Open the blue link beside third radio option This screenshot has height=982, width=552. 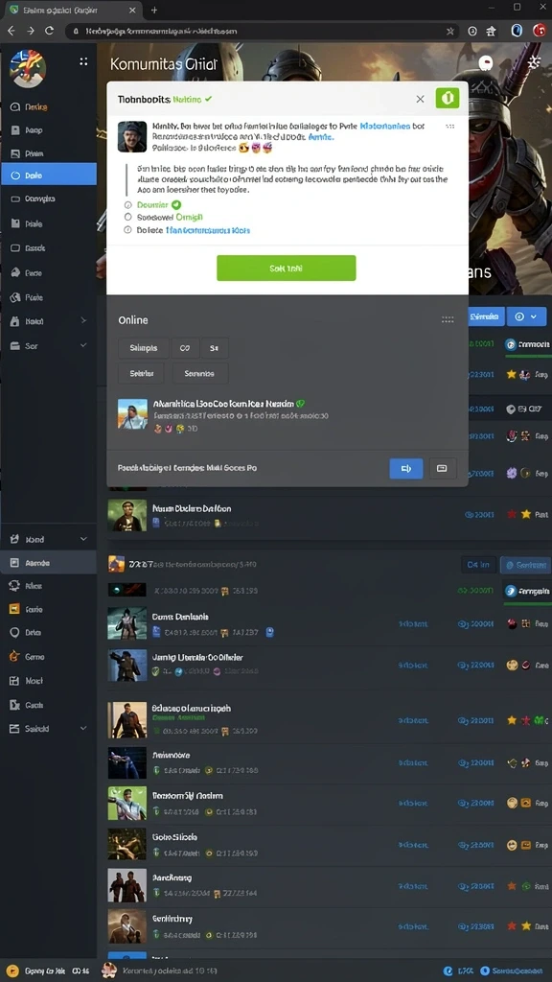pyautogui.click(x=208, y=230)
